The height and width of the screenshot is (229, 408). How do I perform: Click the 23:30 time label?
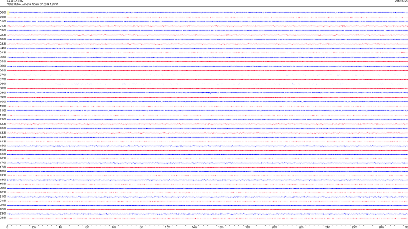coord(3,218)
